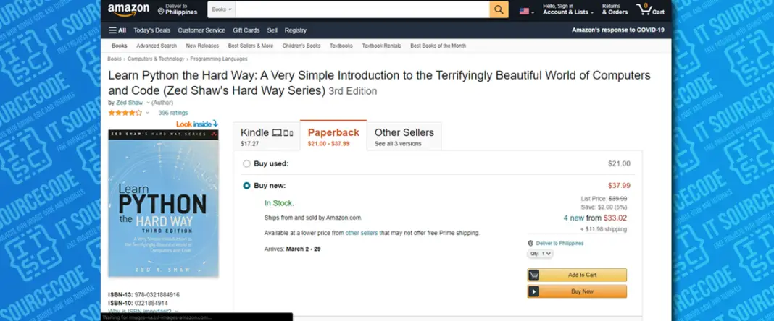Click the Learn Python book cover thumbnail
Image resolution: width=774 pixels, height=321 pixels.
163,204
